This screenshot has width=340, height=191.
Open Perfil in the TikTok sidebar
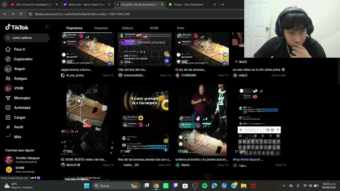[15, 127]
